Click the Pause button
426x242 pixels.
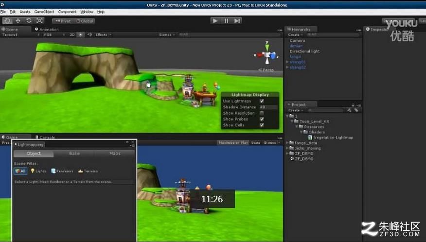[226, 21]
